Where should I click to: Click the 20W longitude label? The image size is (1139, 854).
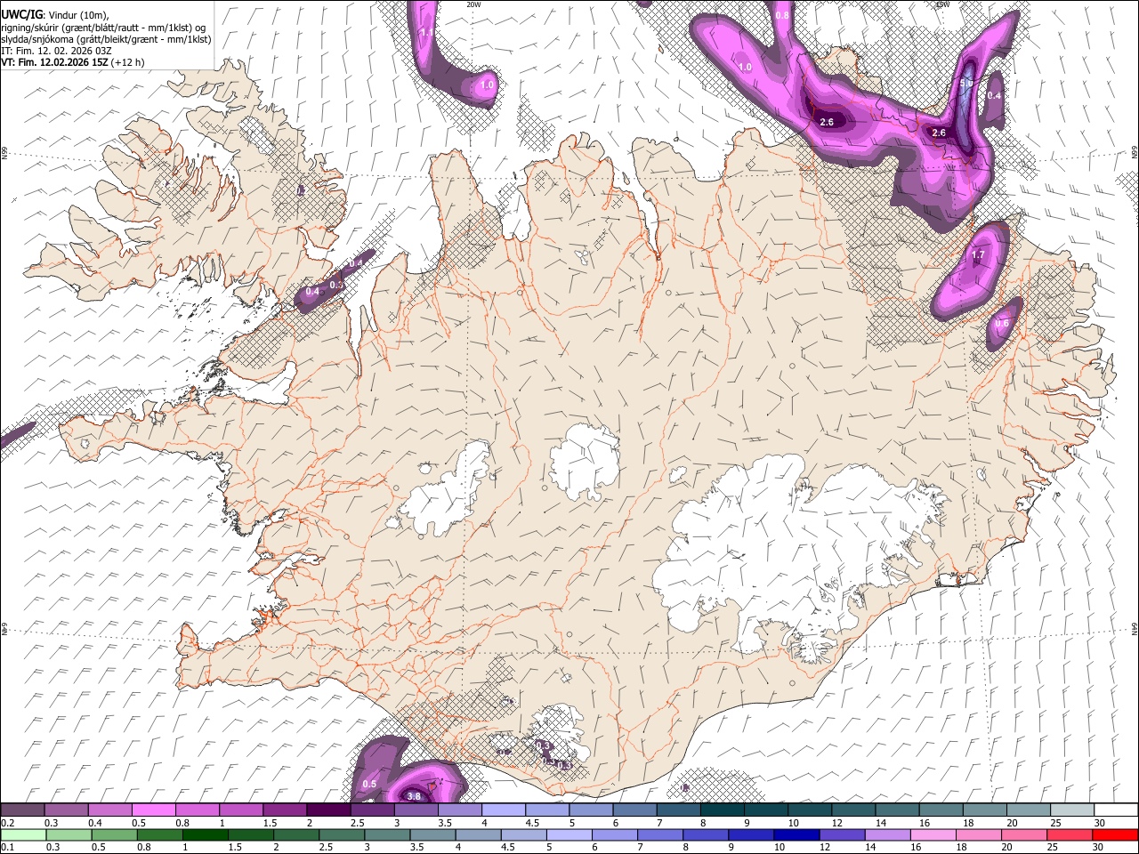tap(473, 4)
